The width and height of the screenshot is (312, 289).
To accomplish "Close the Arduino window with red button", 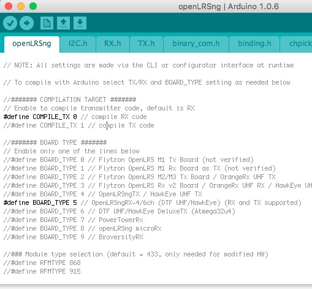I will coord(9,6).
